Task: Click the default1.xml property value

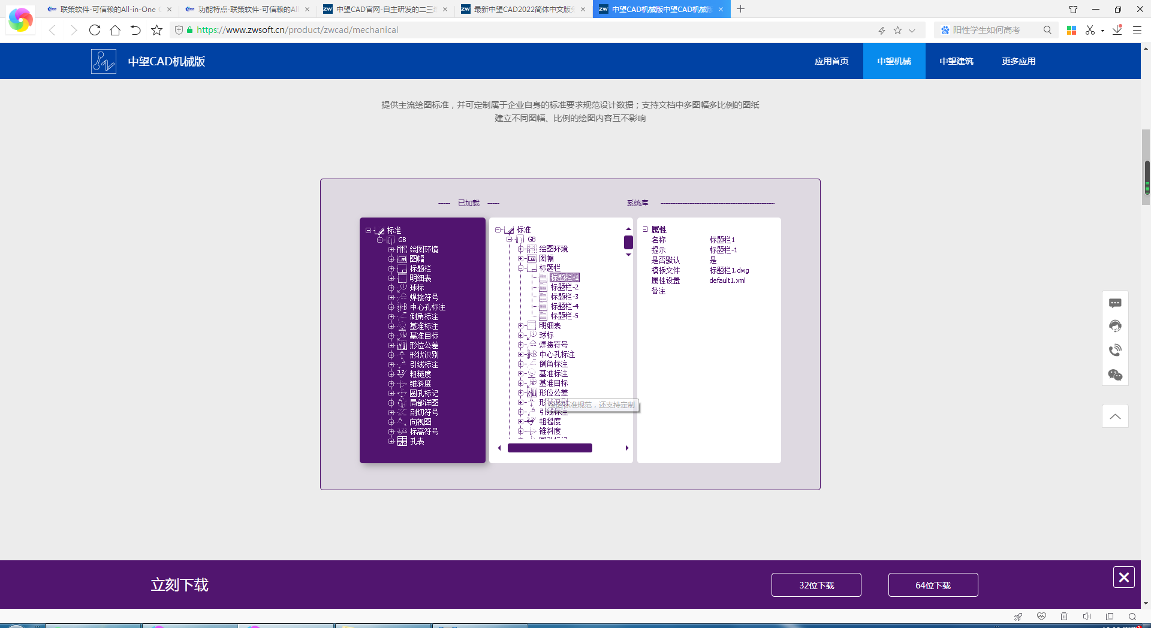Action: (727, 280)
